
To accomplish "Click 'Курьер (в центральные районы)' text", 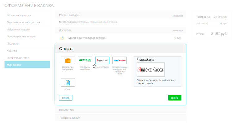I will (86, 38).
